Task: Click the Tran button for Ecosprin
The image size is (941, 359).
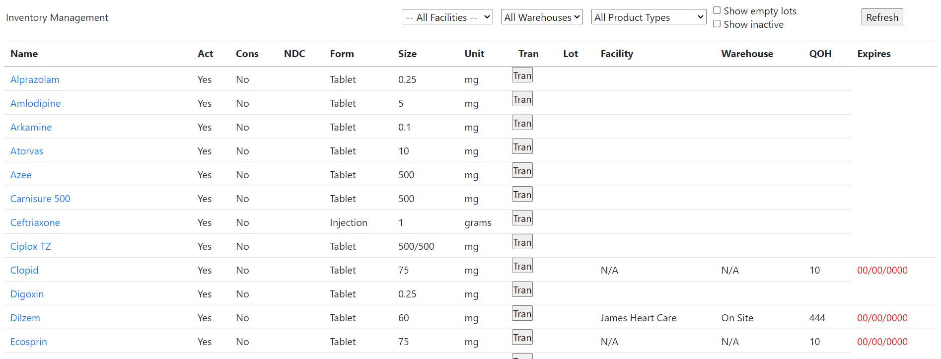Action: (522, 338)
